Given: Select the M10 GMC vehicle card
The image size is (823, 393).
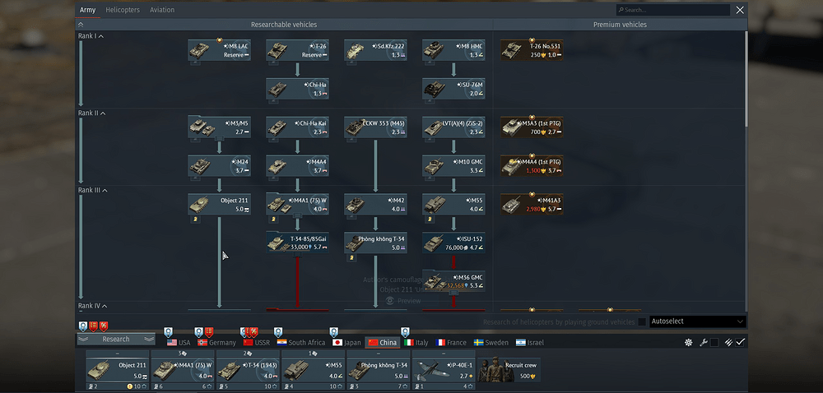Looking at the screenshot, I should tap(454, 166).
